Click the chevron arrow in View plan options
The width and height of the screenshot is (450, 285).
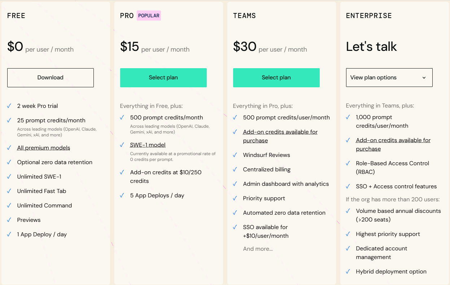click(424, 78)
